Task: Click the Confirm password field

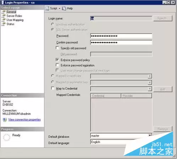Action: pos(121,42)
